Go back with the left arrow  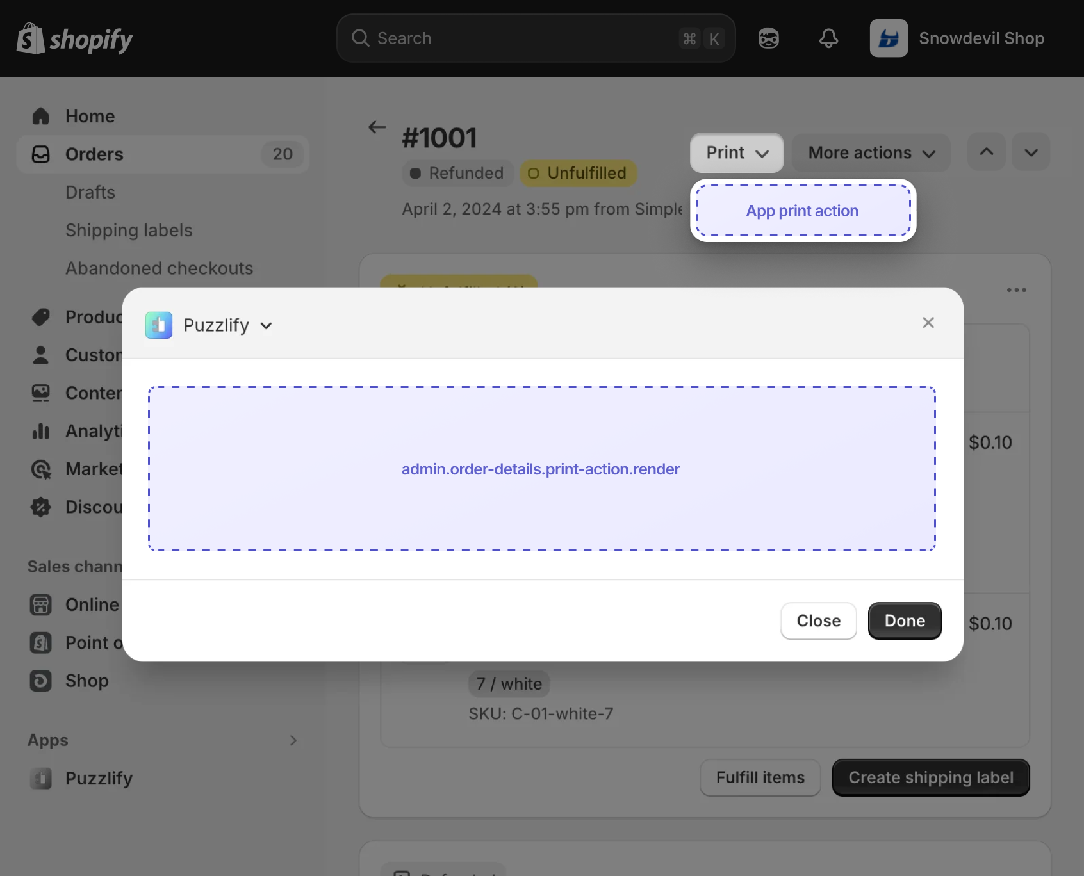[x=377, y=127]
